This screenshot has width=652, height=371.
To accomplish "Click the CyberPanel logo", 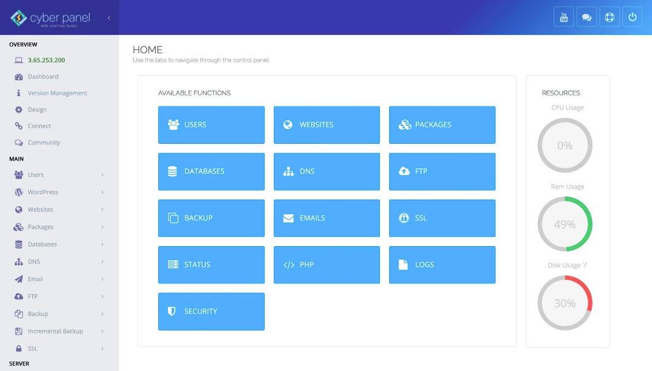I will click(x=50, y=18).
